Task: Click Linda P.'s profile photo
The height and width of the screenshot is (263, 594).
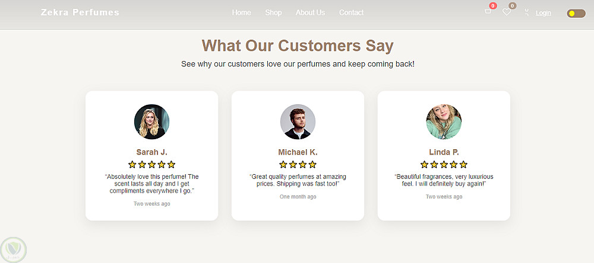Action: pyautogui.click(x=444, y=122)
